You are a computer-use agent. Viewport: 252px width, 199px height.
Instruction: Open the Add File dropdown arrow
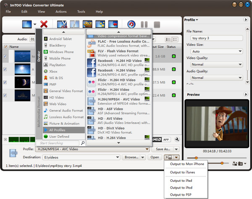35,24
